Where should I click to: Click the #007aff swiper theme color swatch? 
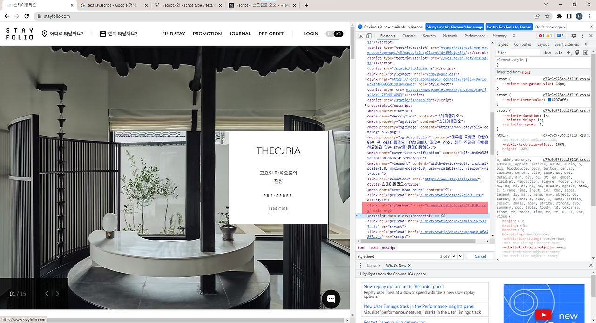click(549, 100)
